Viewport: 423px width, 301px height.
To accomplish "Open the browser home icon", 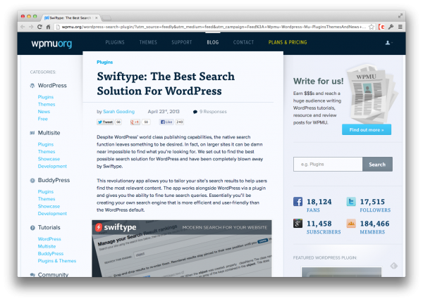I will tap(48, 27).
